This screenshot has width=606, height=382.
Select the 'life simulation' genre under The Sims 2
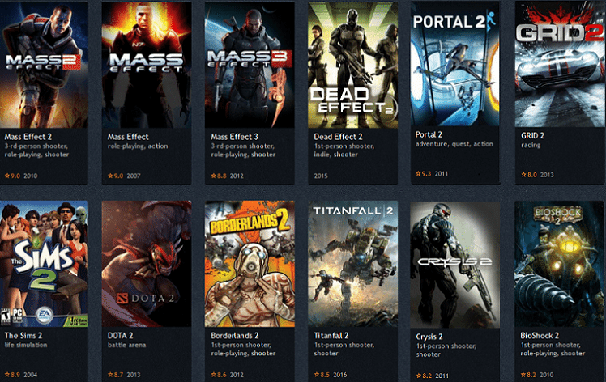point(26,345)
